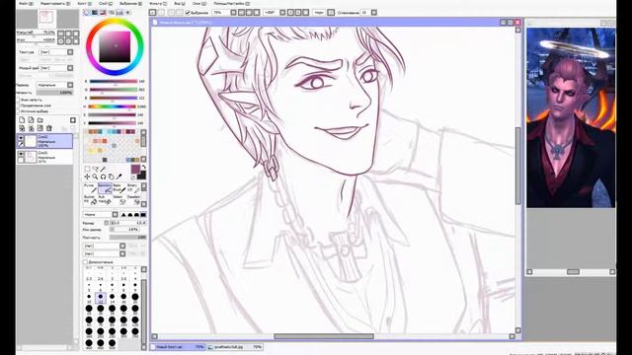Image resolution: width=632 pixels, height=355 pixels.
Task: Create a new normal layer
Action: point(22,120)
